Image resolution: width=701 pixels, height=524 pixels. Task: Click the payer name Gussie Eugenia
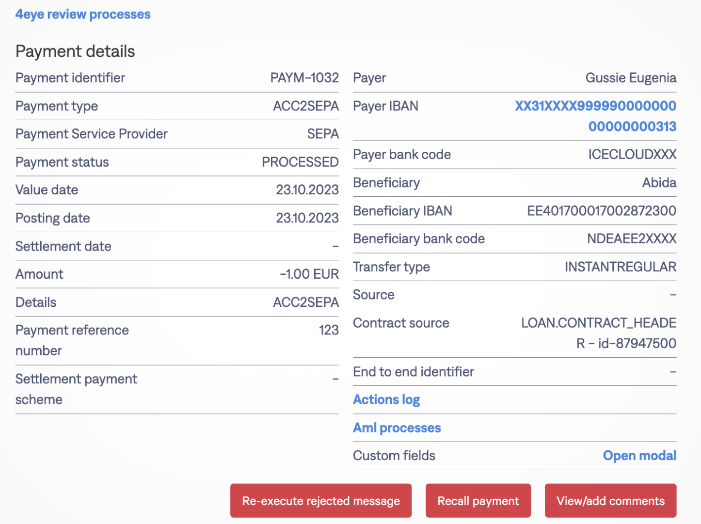coord(630,78)
